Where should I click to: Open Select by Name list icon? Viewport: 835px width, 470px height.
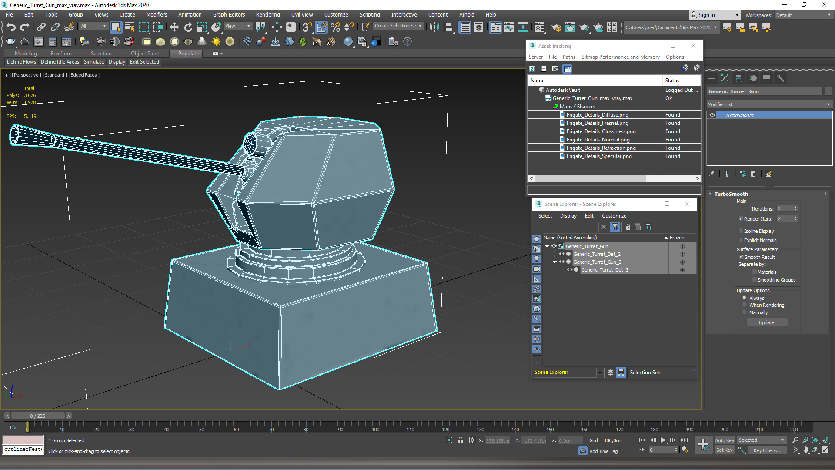tap(130, 27)
